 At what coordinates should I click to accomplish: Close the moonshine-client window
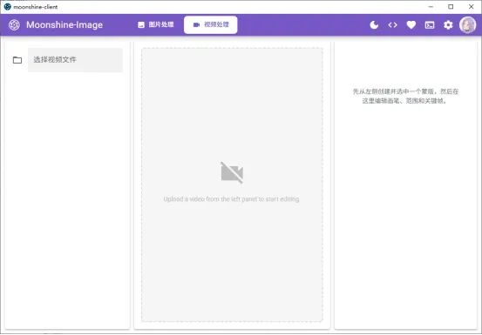click(471, 7)
